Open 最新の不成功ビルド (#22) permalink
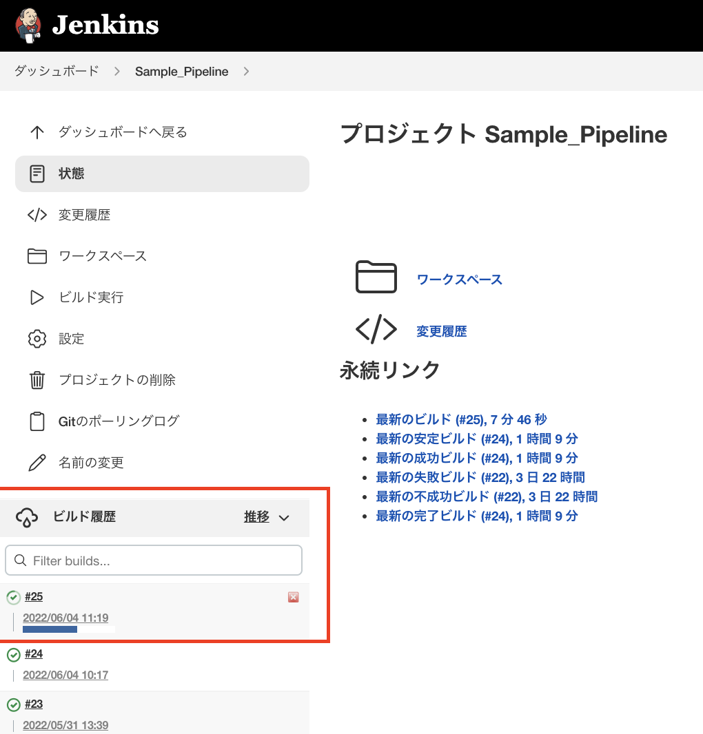This screenshot has height=734, width=703. pyautogui.click(x=487, y=496)
